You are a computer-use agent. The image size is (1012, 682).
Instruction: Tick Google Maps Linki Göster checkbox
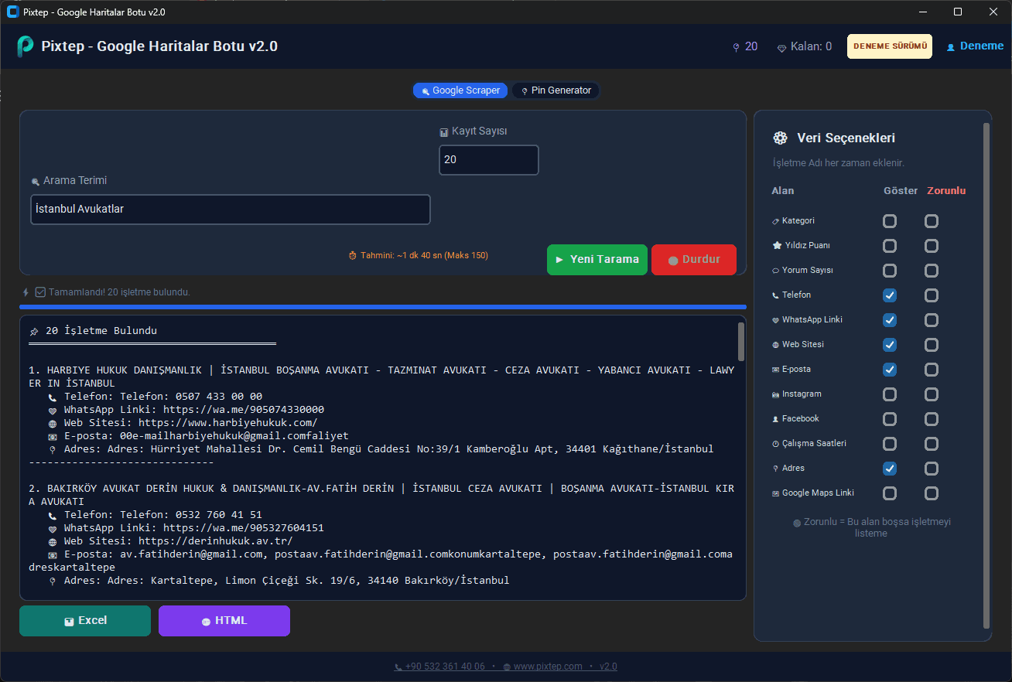pos(890,493)
